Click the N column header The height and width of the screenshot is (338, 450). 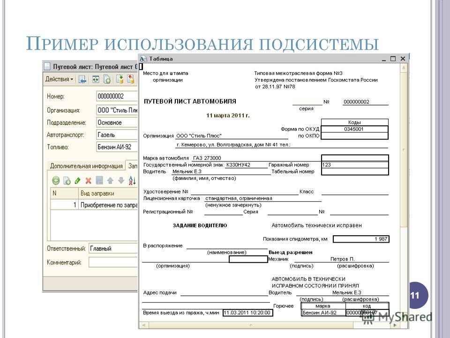coord(64,193)
